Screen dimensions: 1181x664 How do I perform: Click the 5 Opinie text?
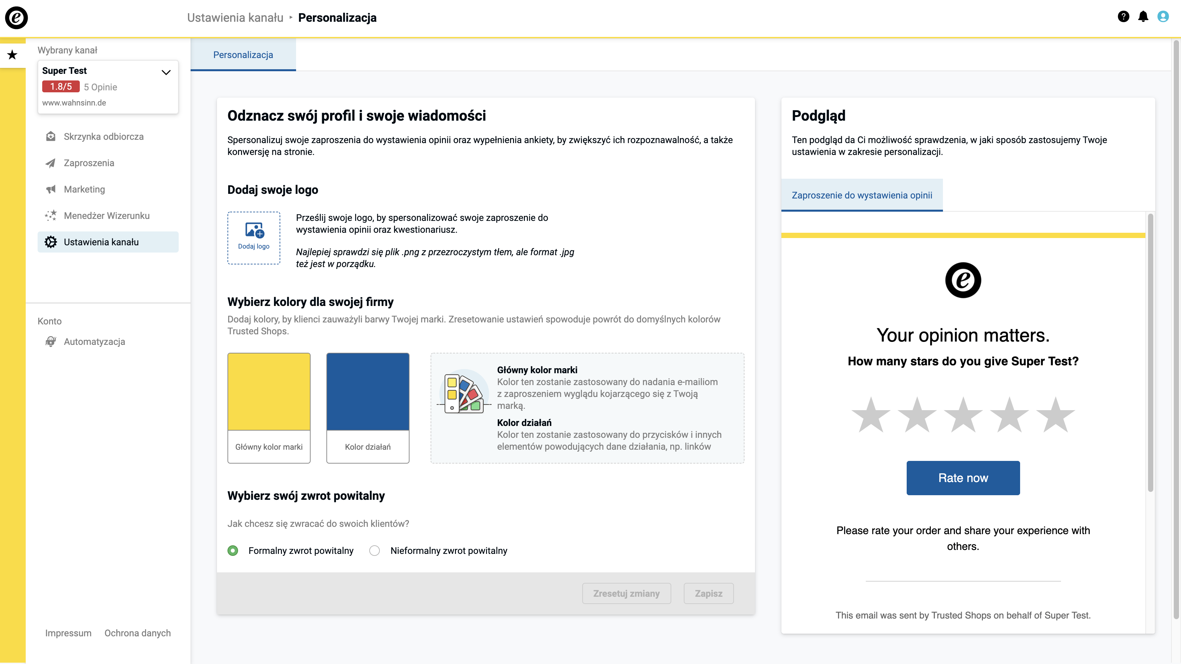coord(101,87)
